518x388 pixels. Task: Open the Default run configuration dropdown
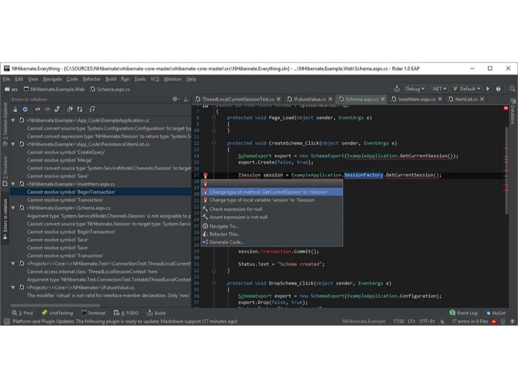click(467, 89)
